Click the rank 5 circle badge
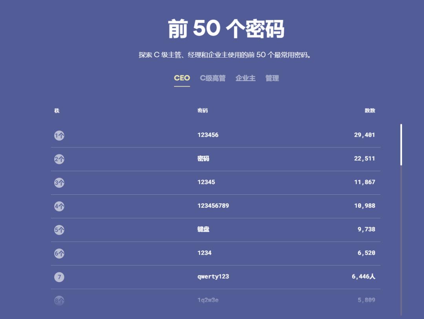 pos(59,230)
